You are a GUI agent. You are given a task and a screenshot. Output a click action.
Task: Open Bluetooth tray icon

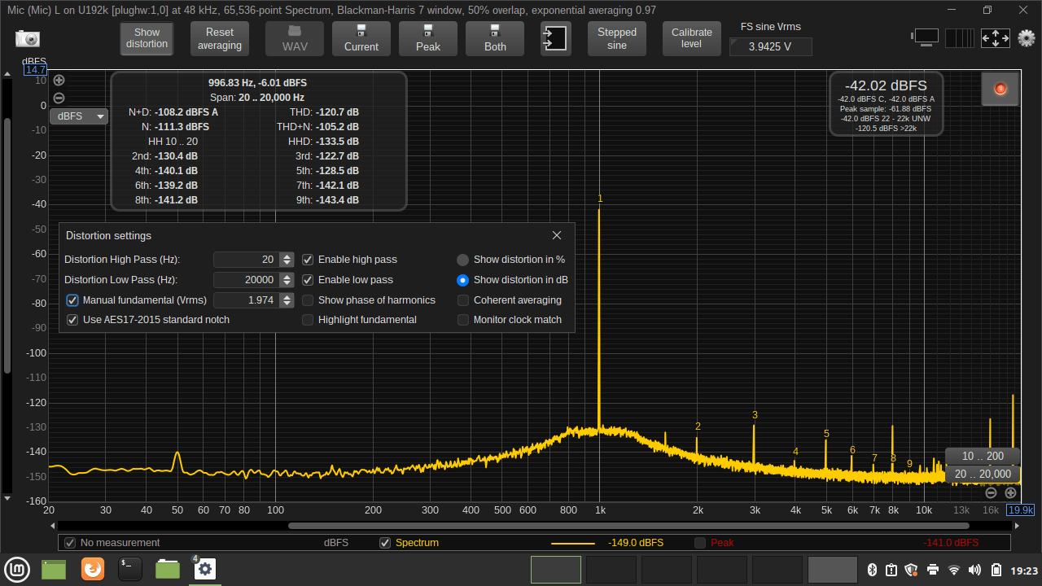coord(870,569)
